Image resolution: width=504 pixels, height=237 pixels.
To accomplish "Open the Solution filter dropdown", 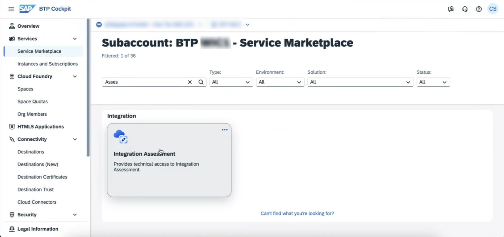I will (360, 82).
